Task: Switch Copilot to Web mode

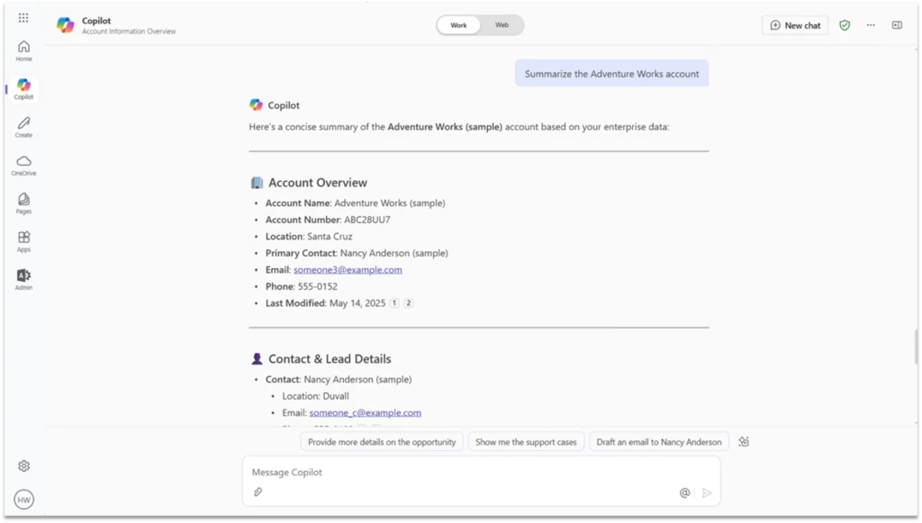Action: (502, 26)
